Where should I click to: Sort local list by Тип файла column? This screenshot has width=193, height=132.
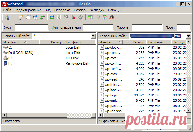coord(80,42)
